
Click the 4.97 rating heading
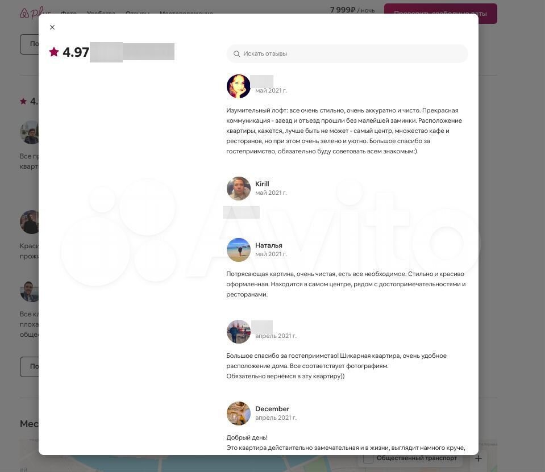click(76, 52)
